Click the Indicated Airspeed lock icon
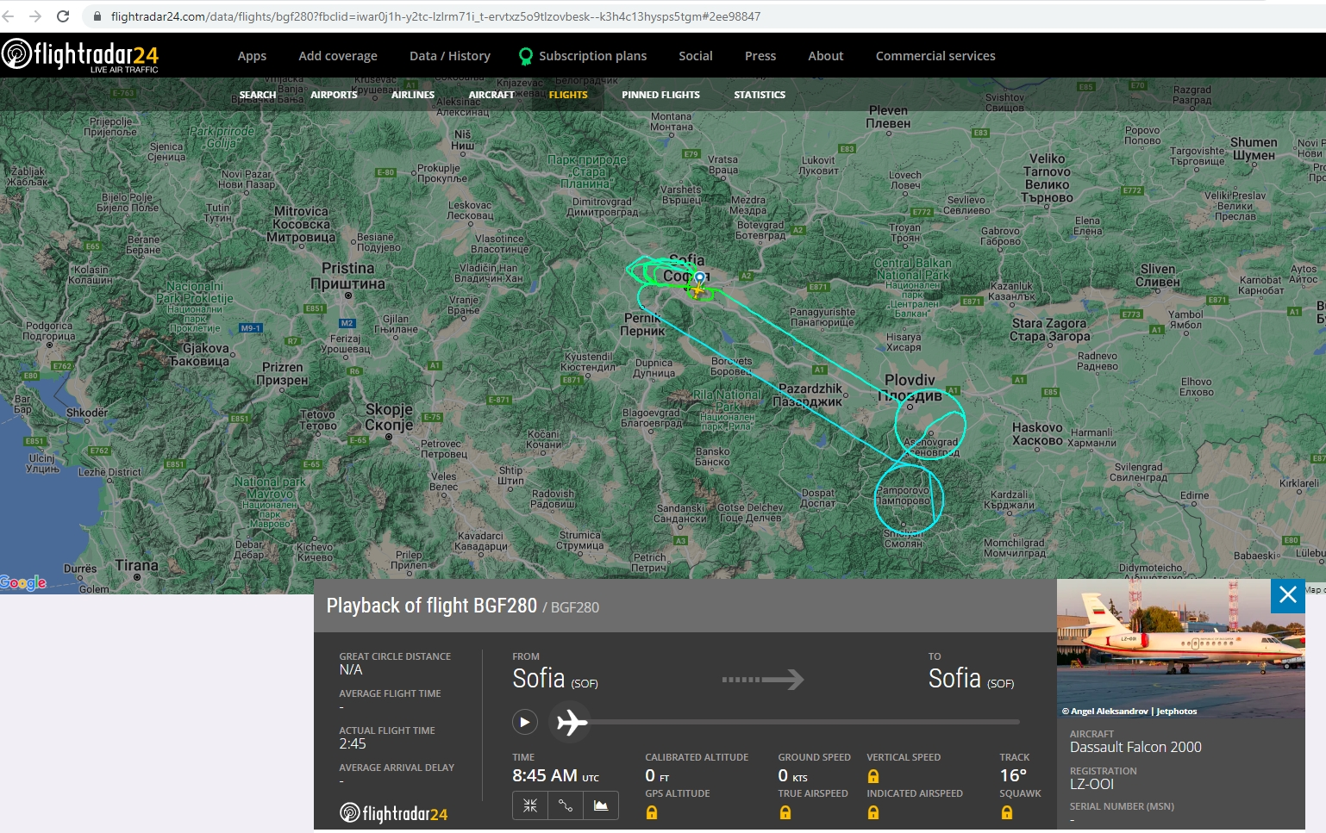The height and width of the screenshot is (833, 1326). [x=873, y=812]
